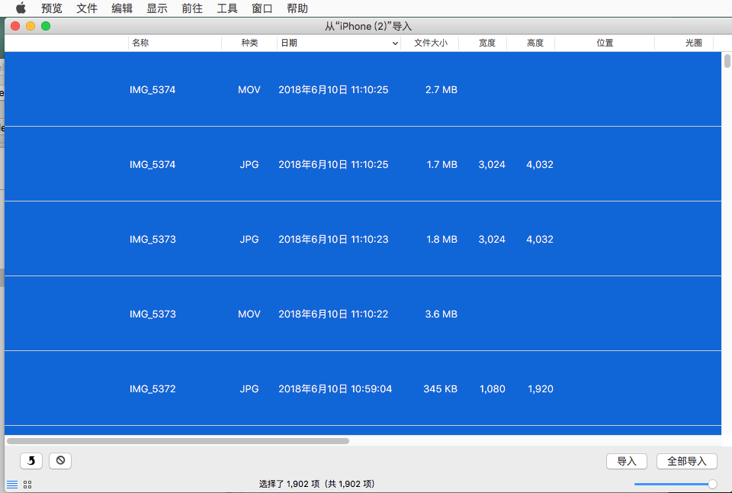Click the 1,920 height value
The height and width of the screenshot is (493, 732).
click(541, 388)
